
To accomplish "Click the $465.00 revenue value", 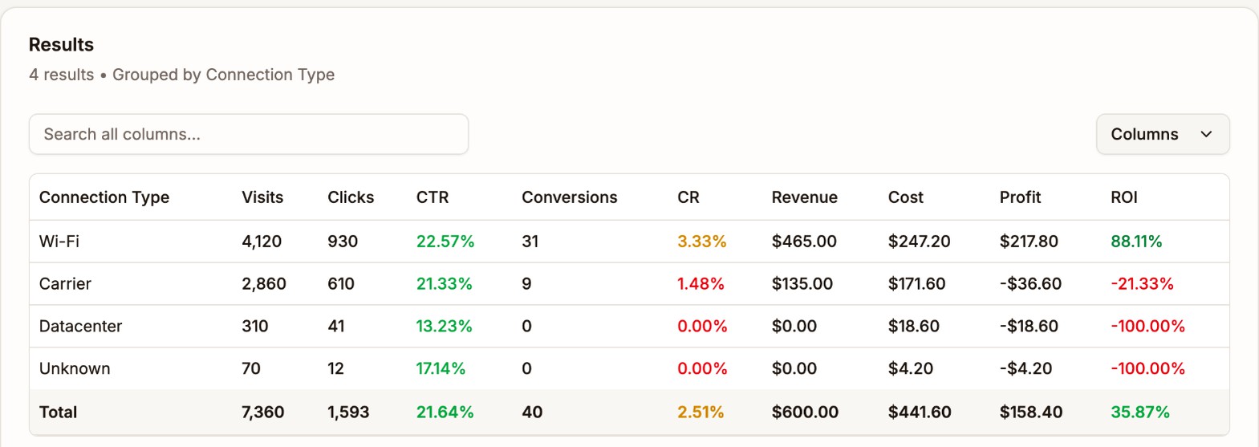I will [804, 242].
